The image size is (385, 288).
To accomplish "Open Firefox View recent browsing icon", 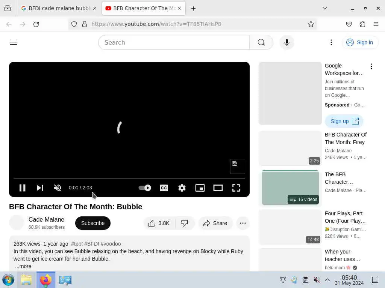I will coord(8,8).
